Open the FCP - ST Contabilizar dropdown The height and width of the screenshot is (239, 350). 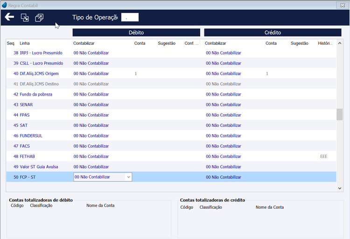[x=129, y=177]
